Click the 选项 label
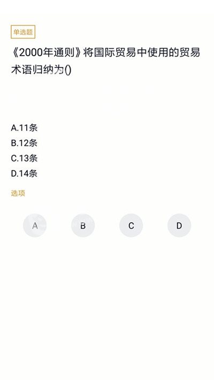Viewport: 214px width, 380px height. click(x=18, y=193)
